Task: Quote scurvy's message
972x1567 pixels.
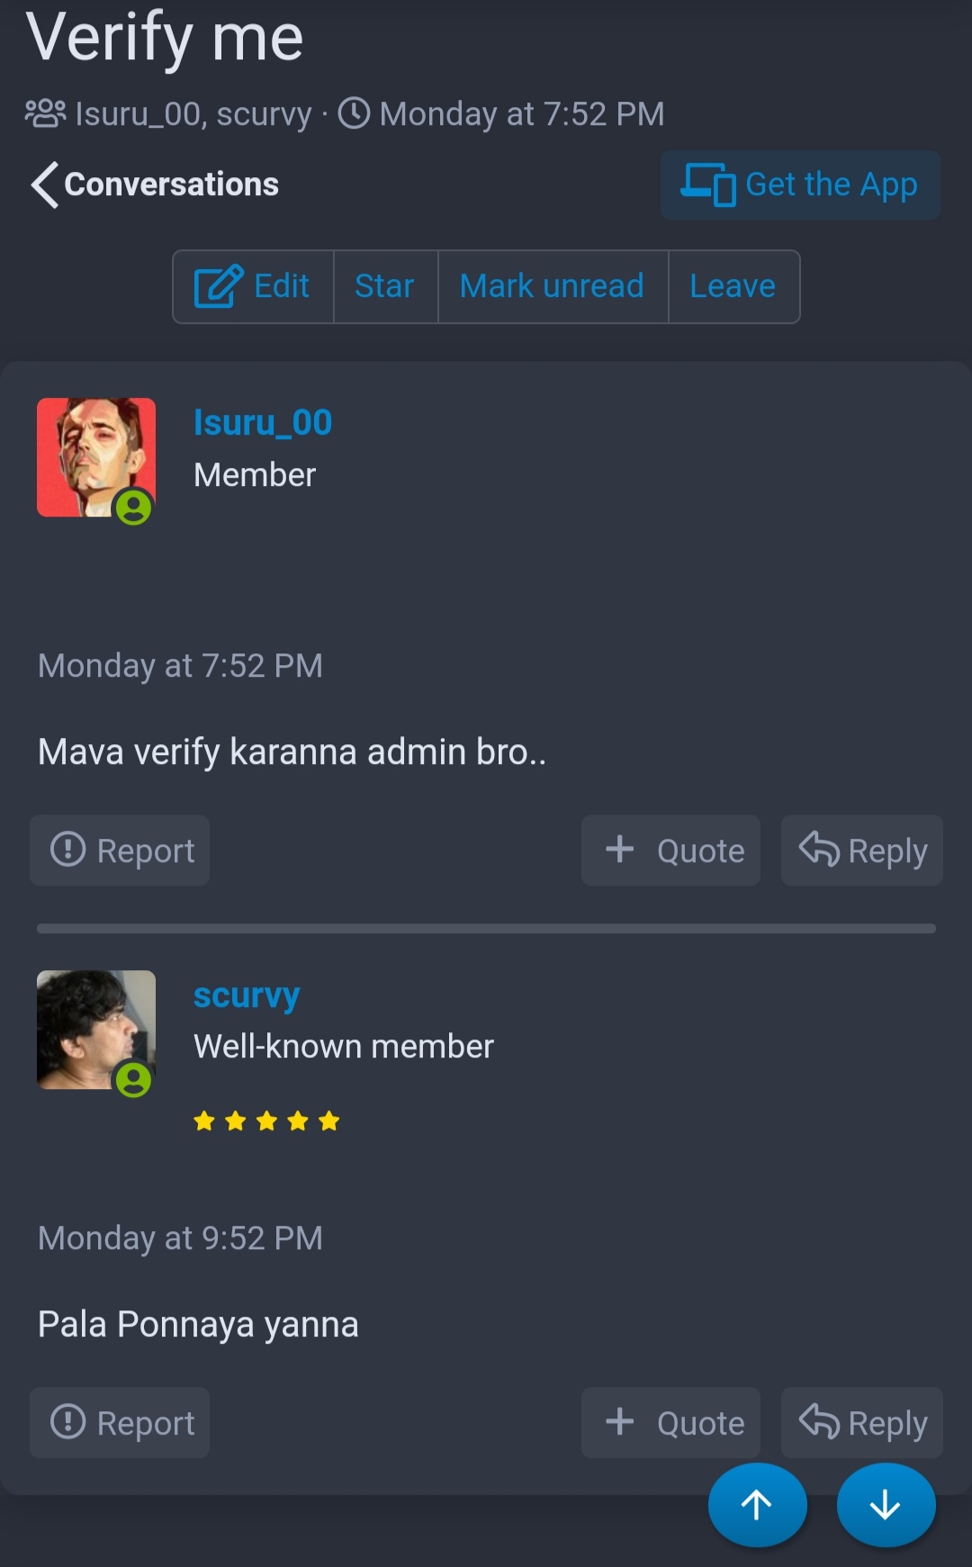Action: (670, 1423)
